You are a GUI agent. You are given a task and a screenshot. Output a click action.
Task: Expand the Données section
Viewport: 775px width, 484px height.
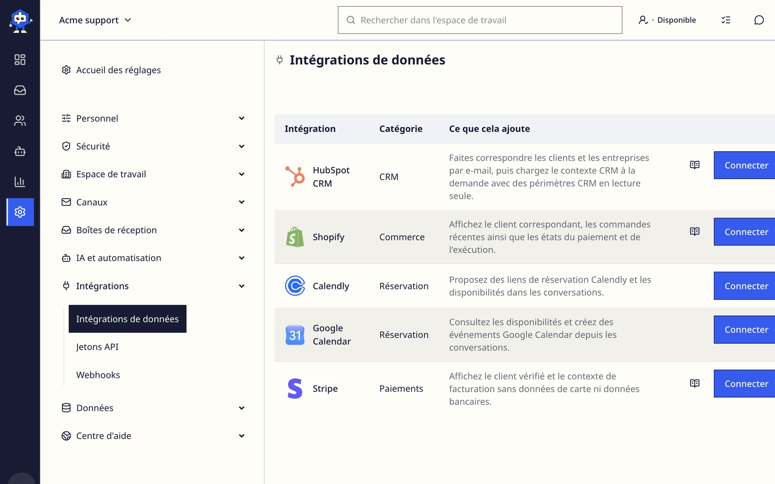(153, 408)
